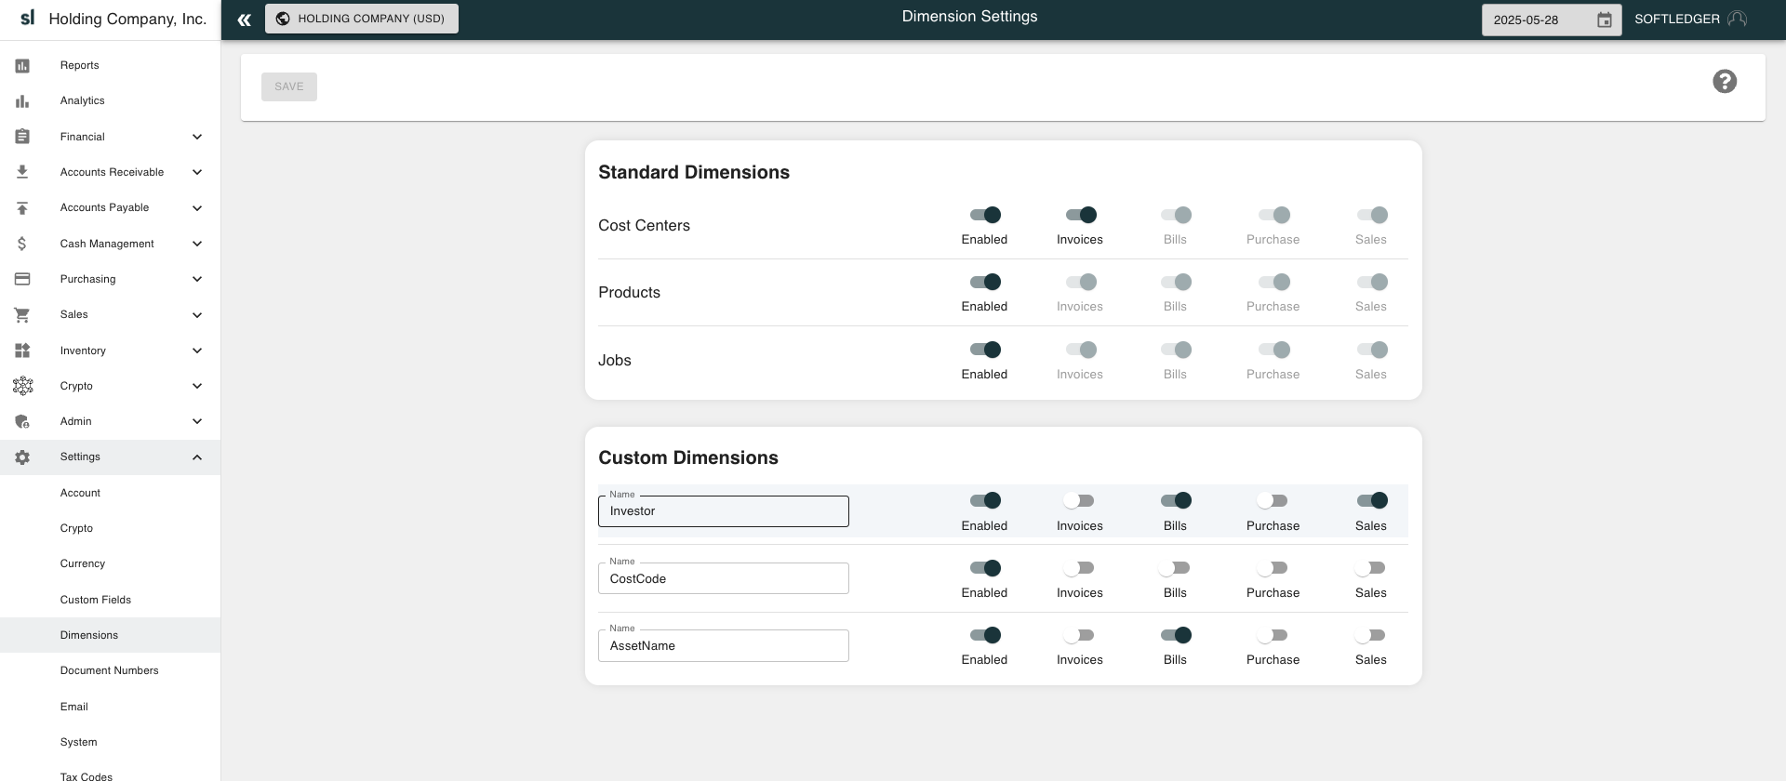Screen dimensions: 1786x781
Task: Expand the Accounts Receivable chevron
Action: [x=197, y=172]
